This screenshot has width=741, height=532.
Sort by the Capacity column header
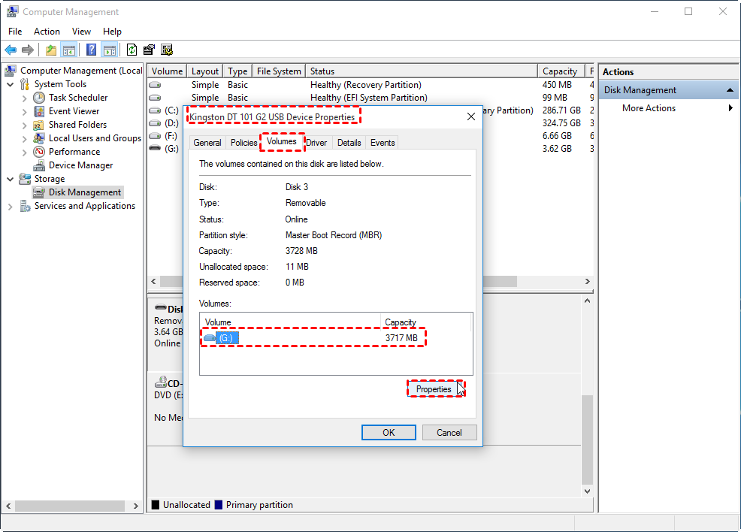click(x=561, y=71)
